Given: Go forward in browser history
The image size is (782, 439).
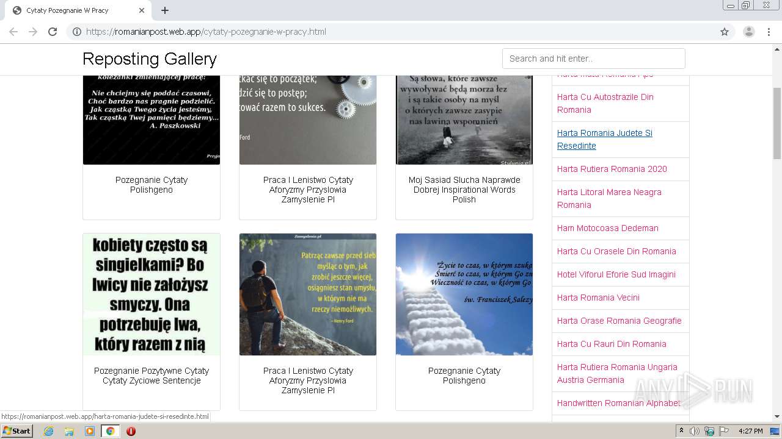Looking at the screenshot, I should pos(33,32).
